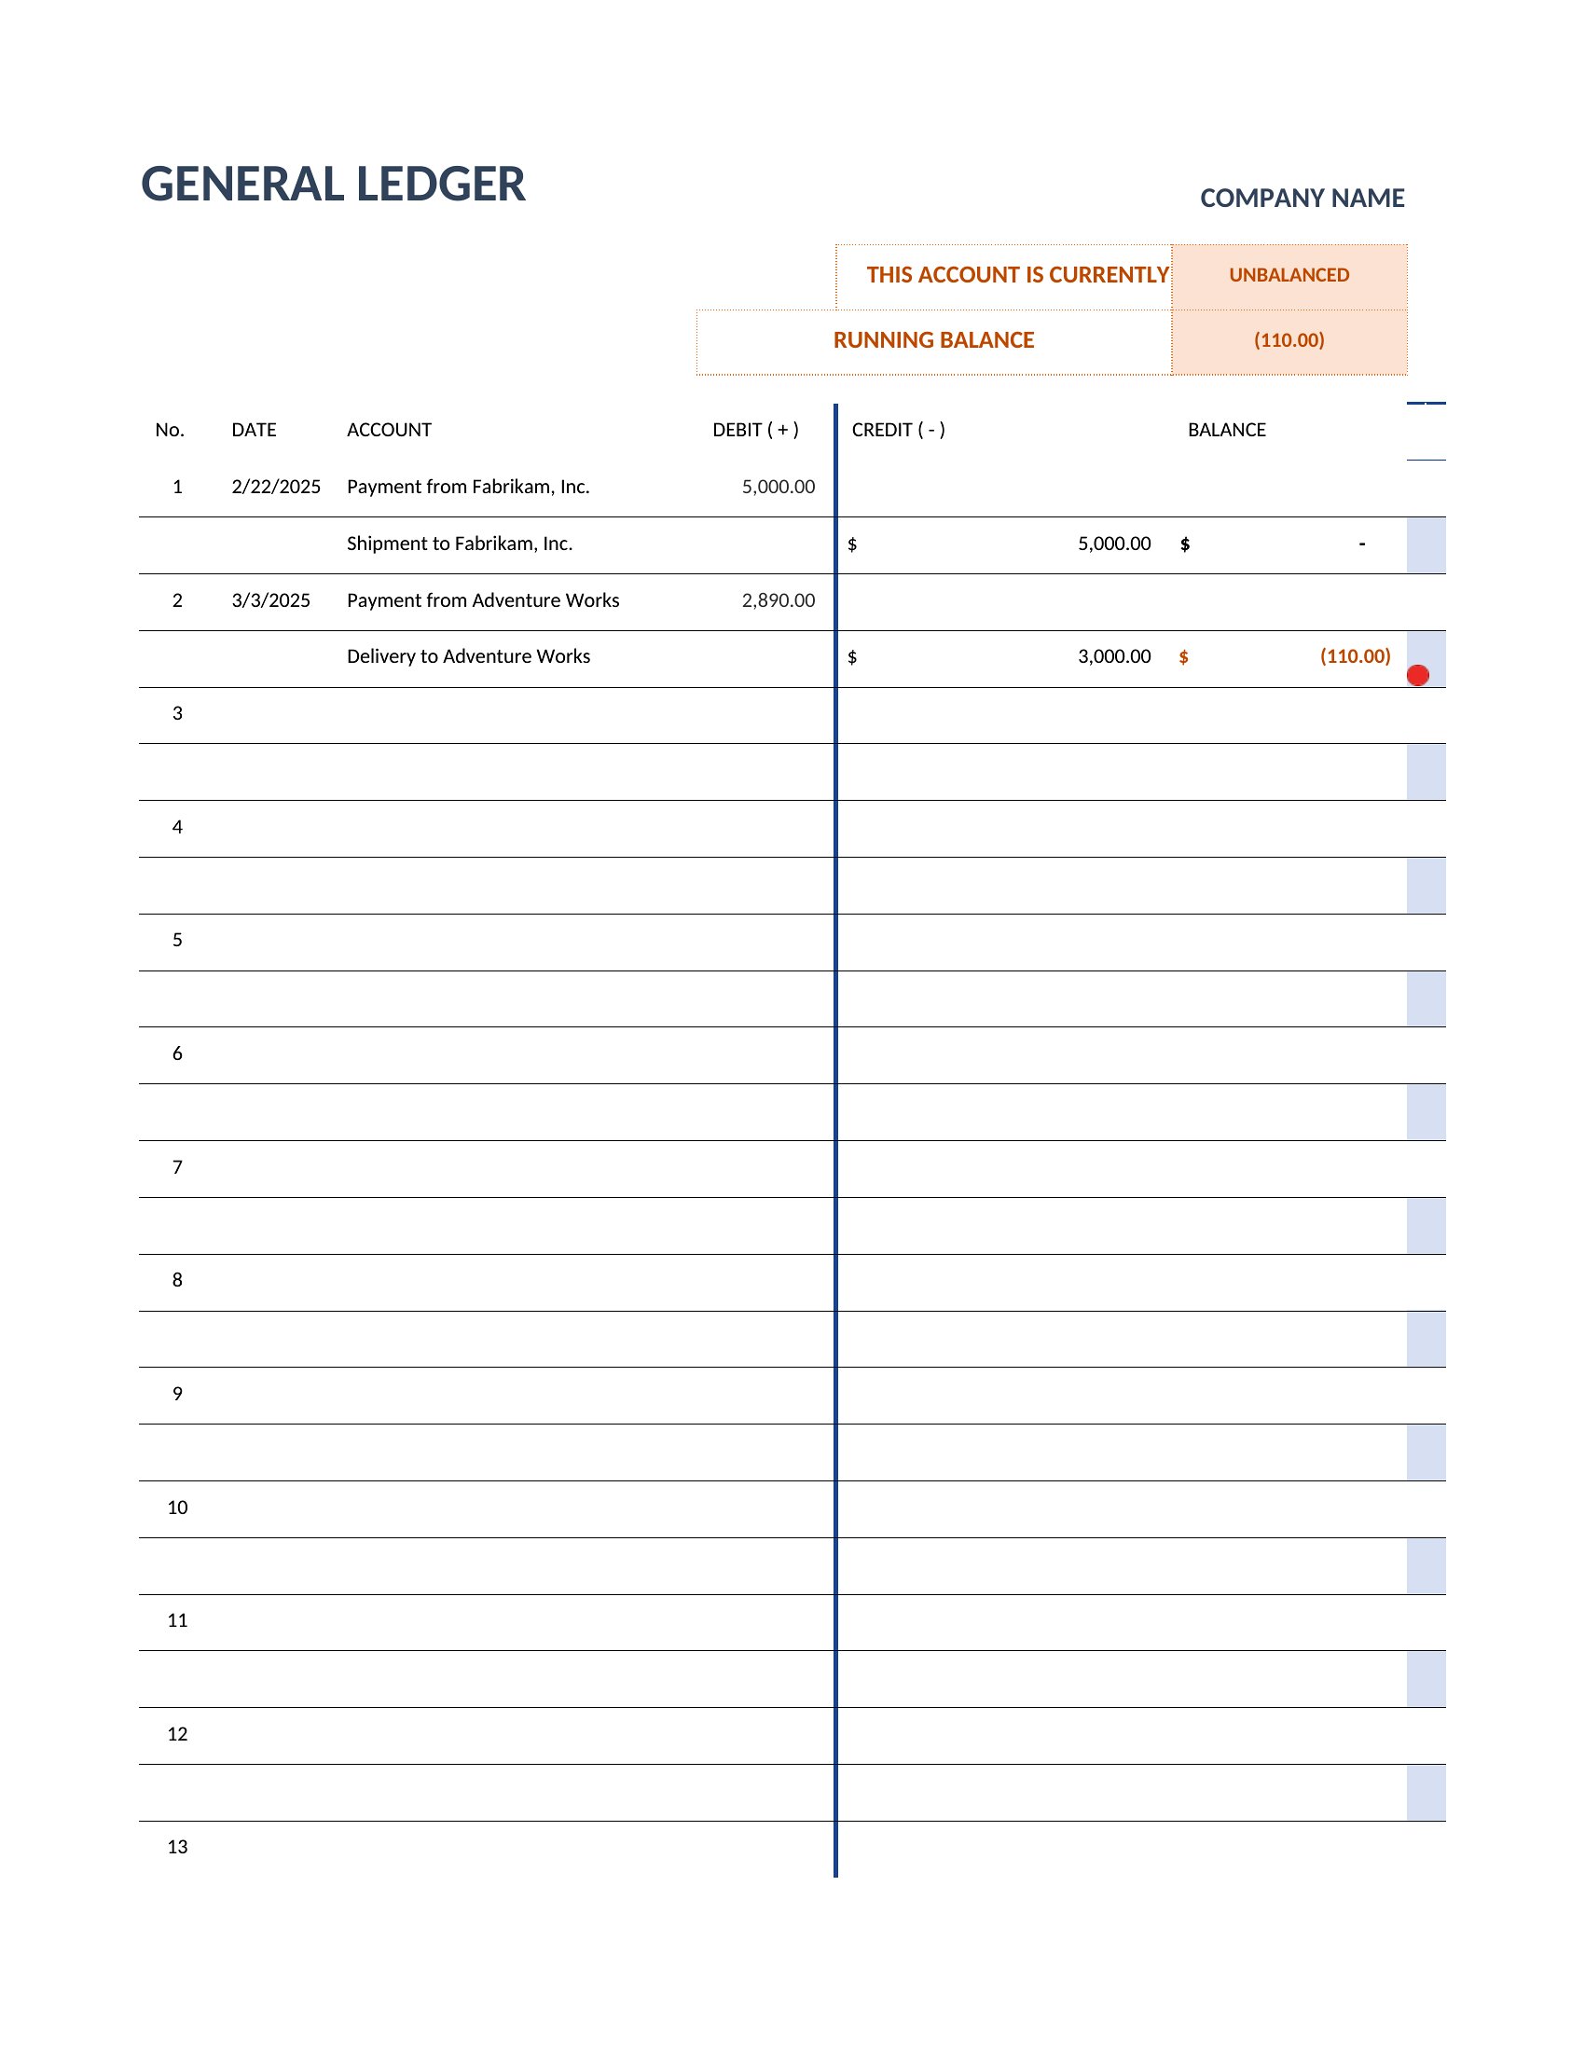Select the COMPANY NAME text
Screen dimensions: 1585x2051
click(x=1302, y=199)
